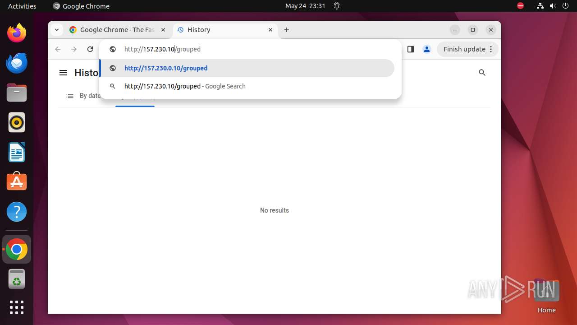Close the Google Chrome - The Fas tab
The width and height of the screenshot is (577, 325).
coord(163,30)
